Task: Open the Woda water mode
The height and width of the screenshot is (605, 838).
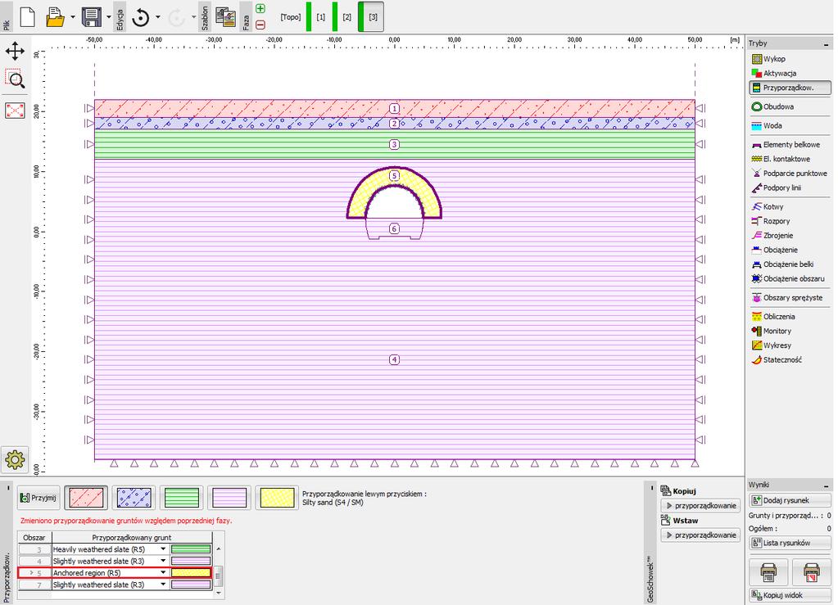Action: [x=772, y=125]
